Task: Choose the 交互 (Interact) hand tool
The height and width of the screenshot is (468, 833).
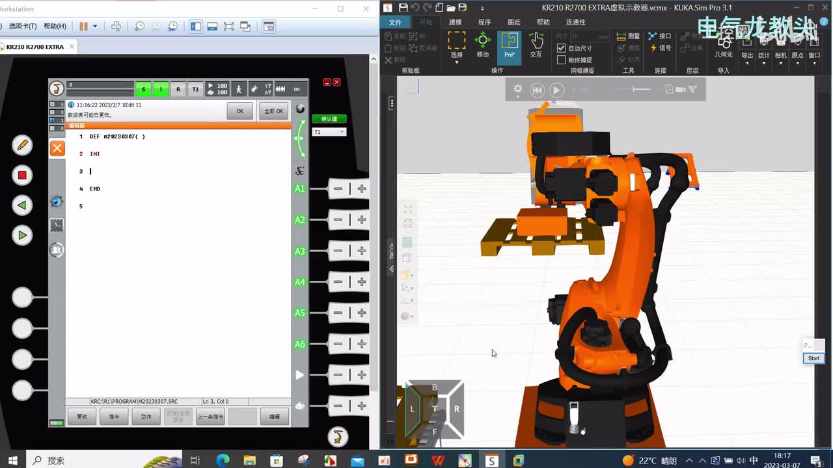Action: (x=536, y=45)
